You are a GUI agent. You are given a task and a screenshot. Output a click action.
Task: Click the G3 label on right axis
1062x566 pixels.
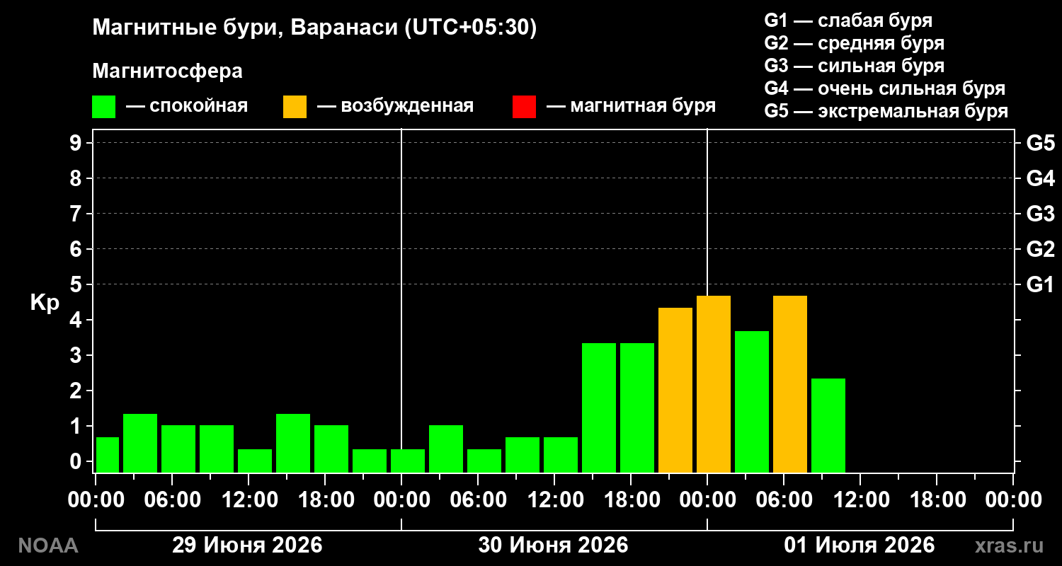[x=1040, y=214]
